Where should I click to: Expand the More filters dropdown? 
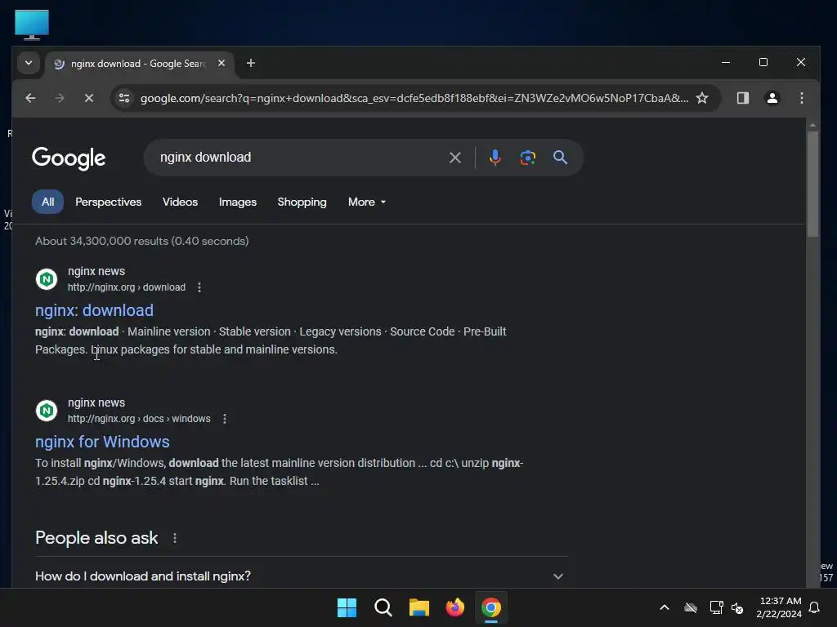pos(367,202)
